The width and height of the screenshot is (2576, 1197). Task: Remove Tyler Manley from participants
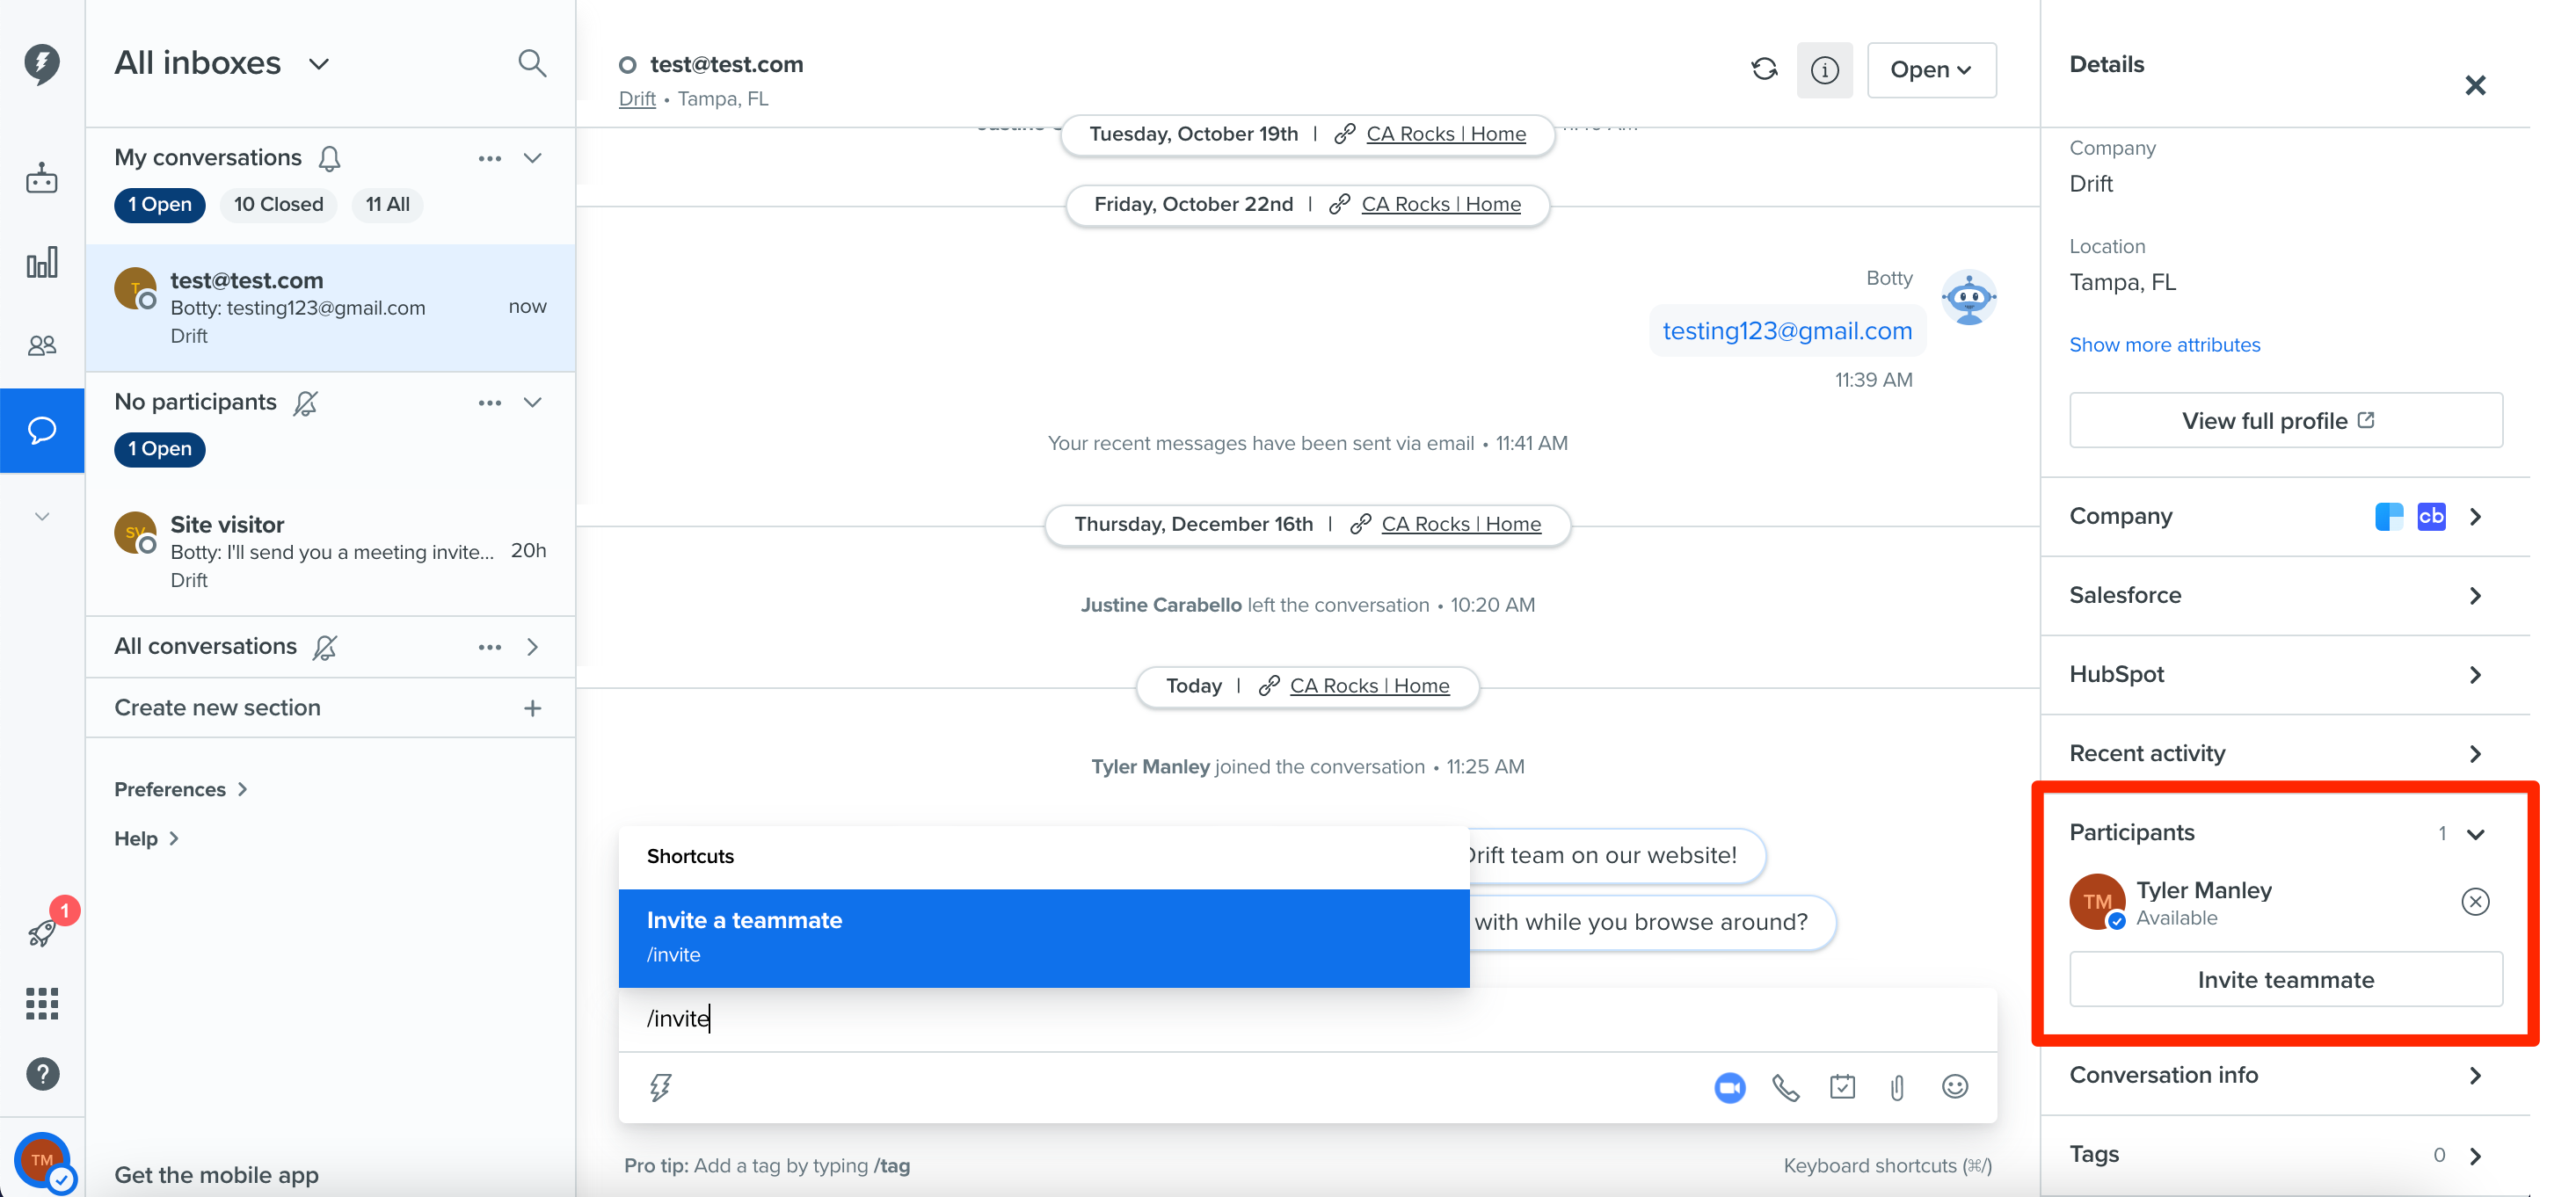click(2476, 902)
